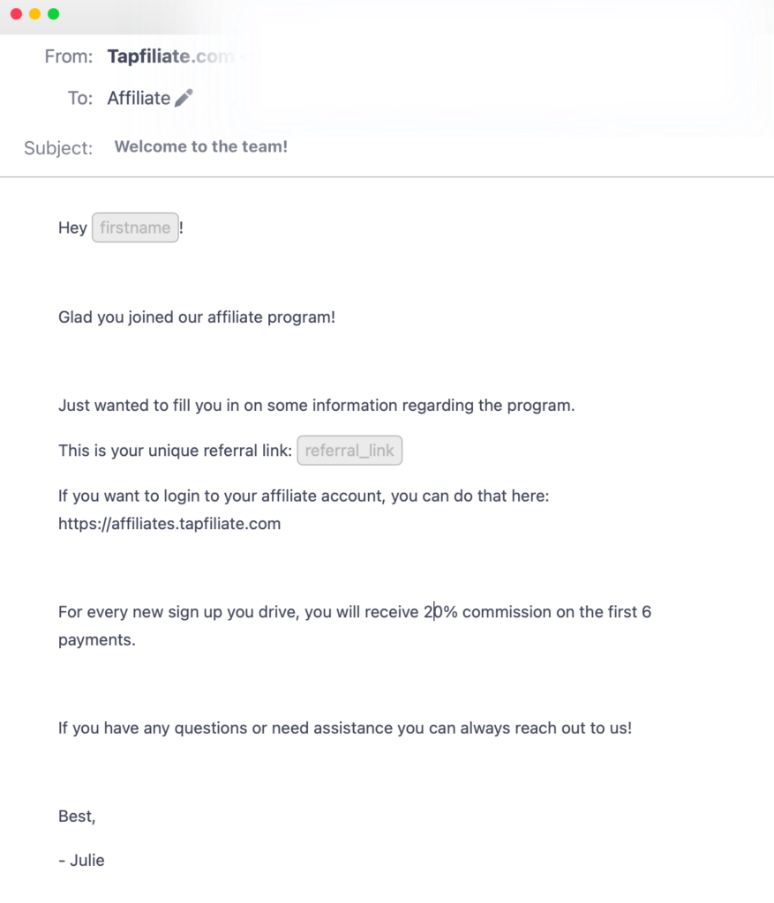Click the Tapfiliate.com sender name
The width and height of the screenshot is (774, 903).
tap(169, 56)
